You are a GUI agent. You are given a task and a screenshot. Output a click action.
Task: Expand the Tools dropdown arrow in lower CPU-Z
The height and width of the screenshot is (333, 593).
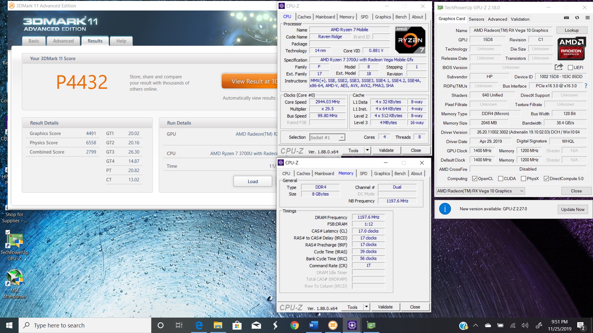click(x=366, y=307)
